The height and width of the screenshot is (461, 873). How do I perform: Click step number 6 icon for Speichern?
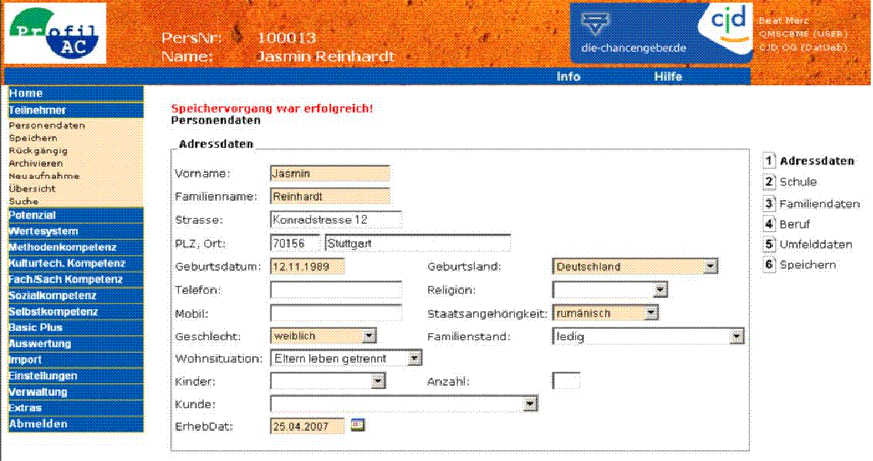[x=769, y=265]
